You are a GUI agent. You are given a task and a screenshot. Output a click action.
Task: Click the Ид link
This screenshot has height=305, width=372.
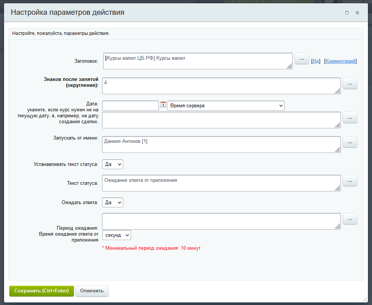[315, 61]
